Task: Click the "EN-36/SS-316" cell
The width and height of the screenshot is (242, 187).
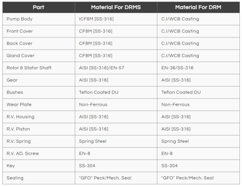Action: (177, 68)
